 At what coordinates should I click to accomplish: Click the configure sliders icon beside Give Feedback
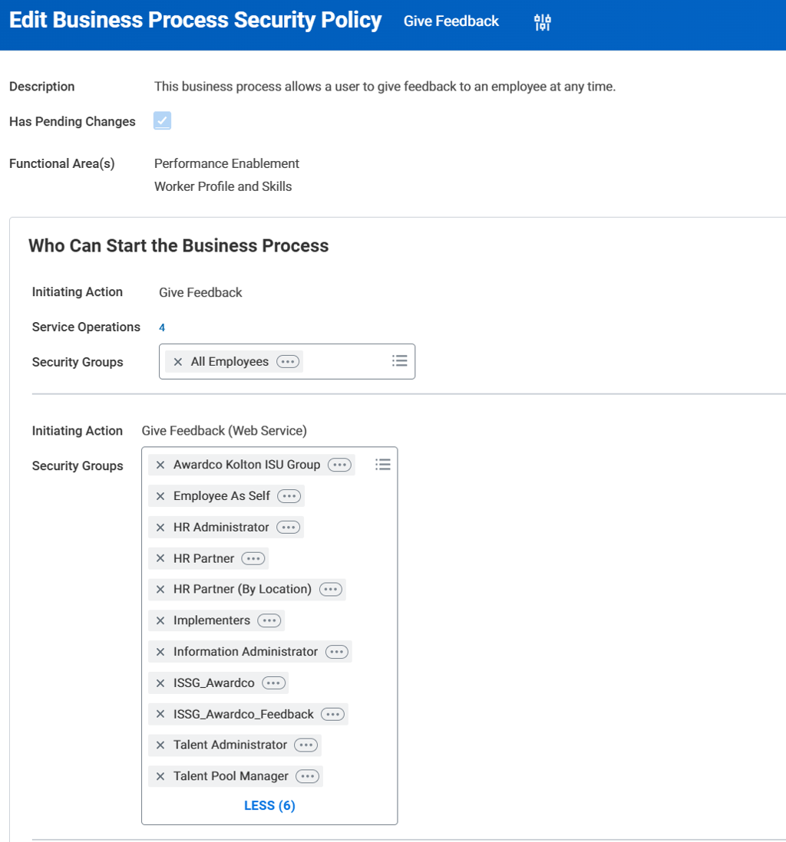click(x=543, y=22)
